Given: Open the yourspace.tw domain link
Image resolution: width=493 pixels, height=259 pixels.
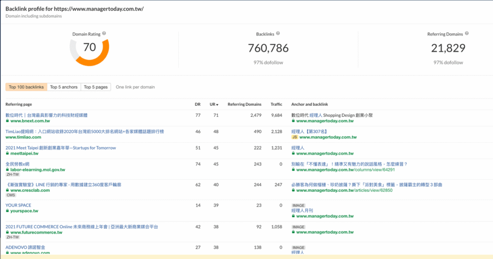Looking at the screenshot, I should click(x=24, y=211).
